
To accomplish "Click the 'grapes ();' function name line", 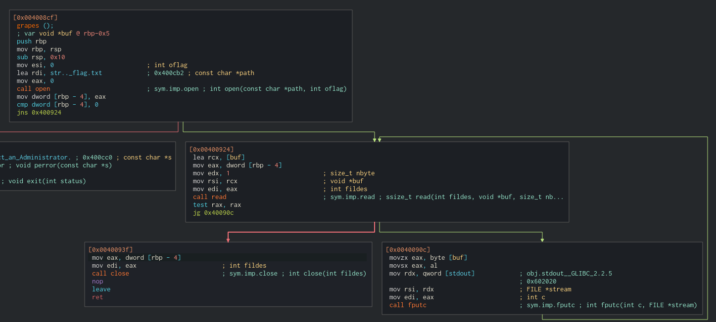I will tap(35, 26).
